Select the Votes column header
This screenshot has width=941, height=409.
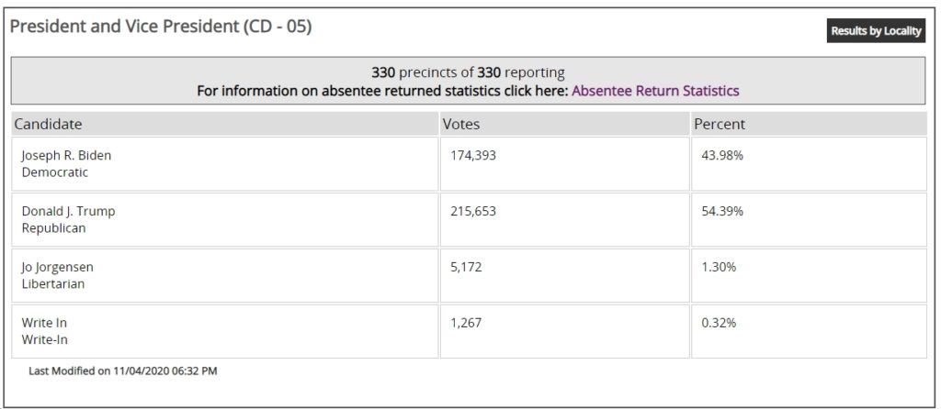565,124
